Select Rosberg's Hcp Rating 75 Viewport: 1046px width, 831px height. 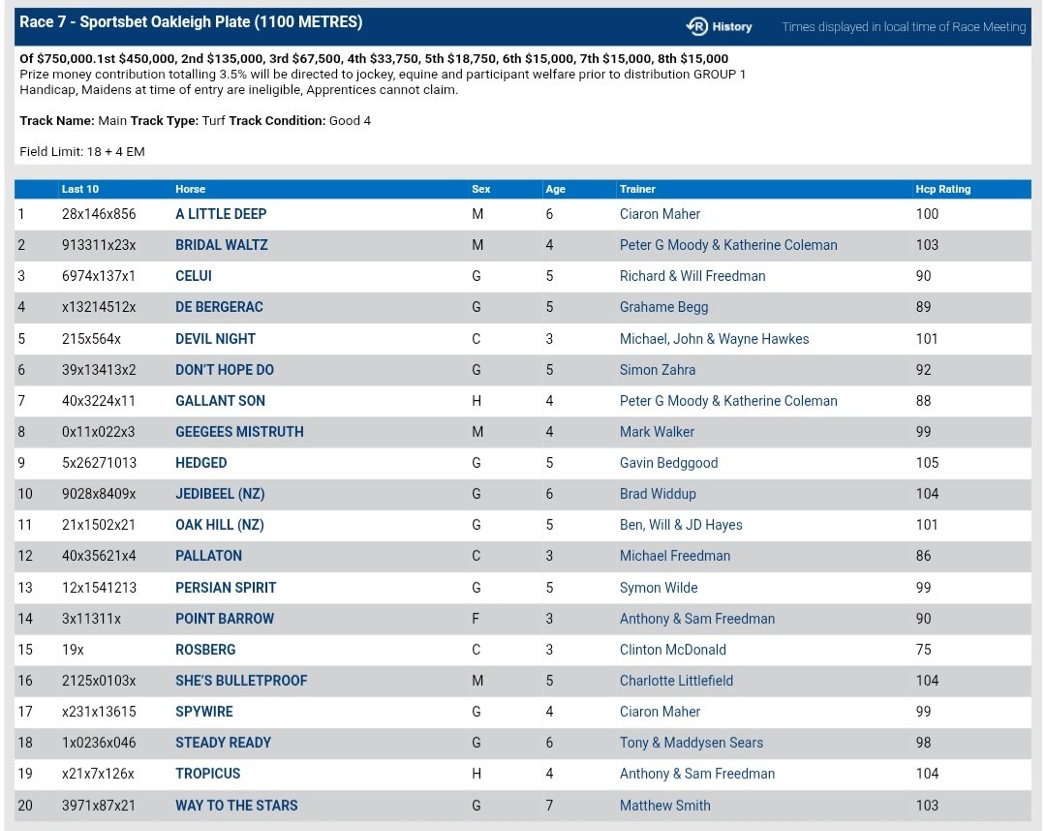coord(924,650)
